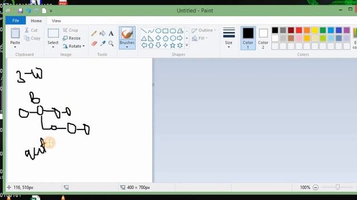Click the Copy button

click(x=32, y=38)
